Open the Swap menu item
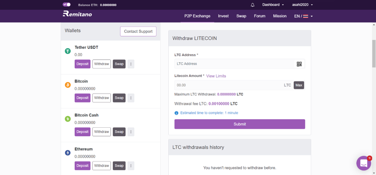 click(241, 16)
